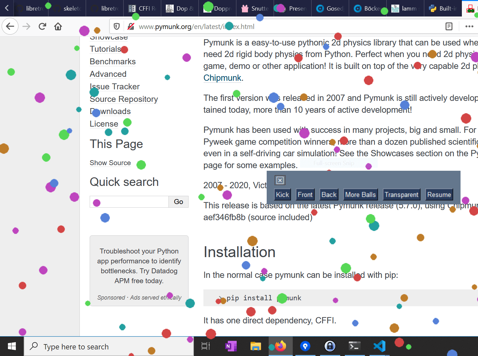The height and width of the screenshot is (356, 478).
Task: Open the Downloads sidebar link
Action: tap(110, 111)
